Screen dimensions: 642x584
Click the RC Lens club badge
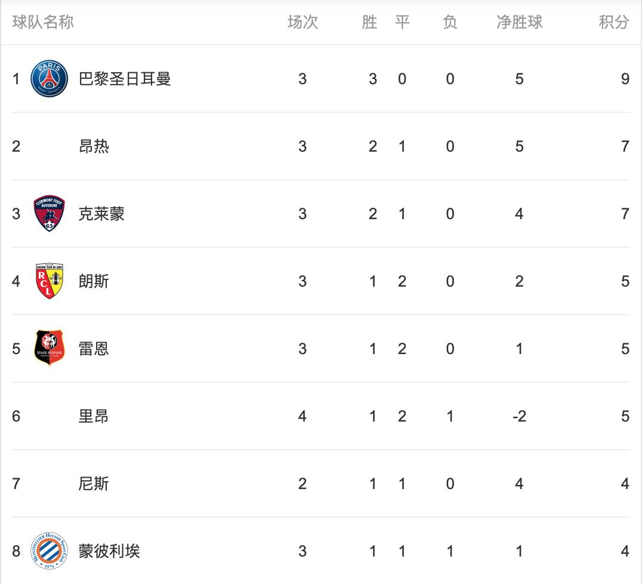(49, 281)
